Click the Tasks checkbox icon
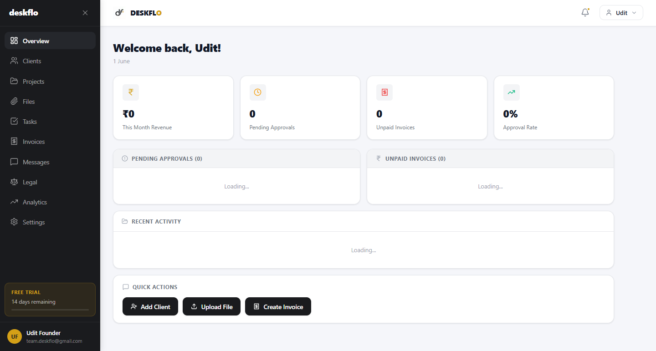Viewport: 656px width, 351px height. 14,121
